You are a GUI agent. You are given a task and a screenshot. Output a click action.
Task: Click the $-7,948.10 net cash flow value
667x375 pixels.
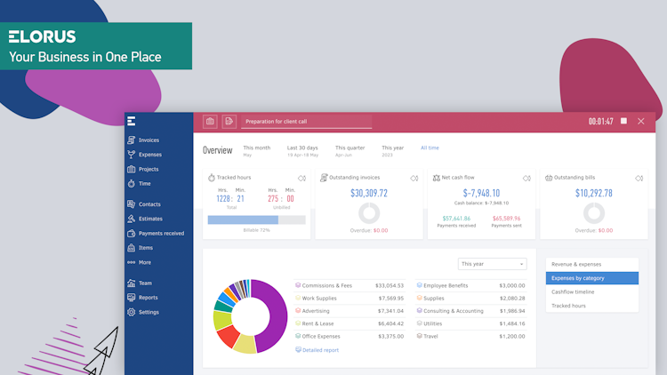click(481, 194)
